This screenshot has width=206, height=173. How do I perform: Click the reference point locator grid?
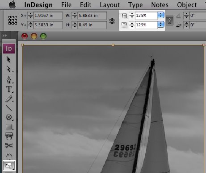click(x=13, y=20)
